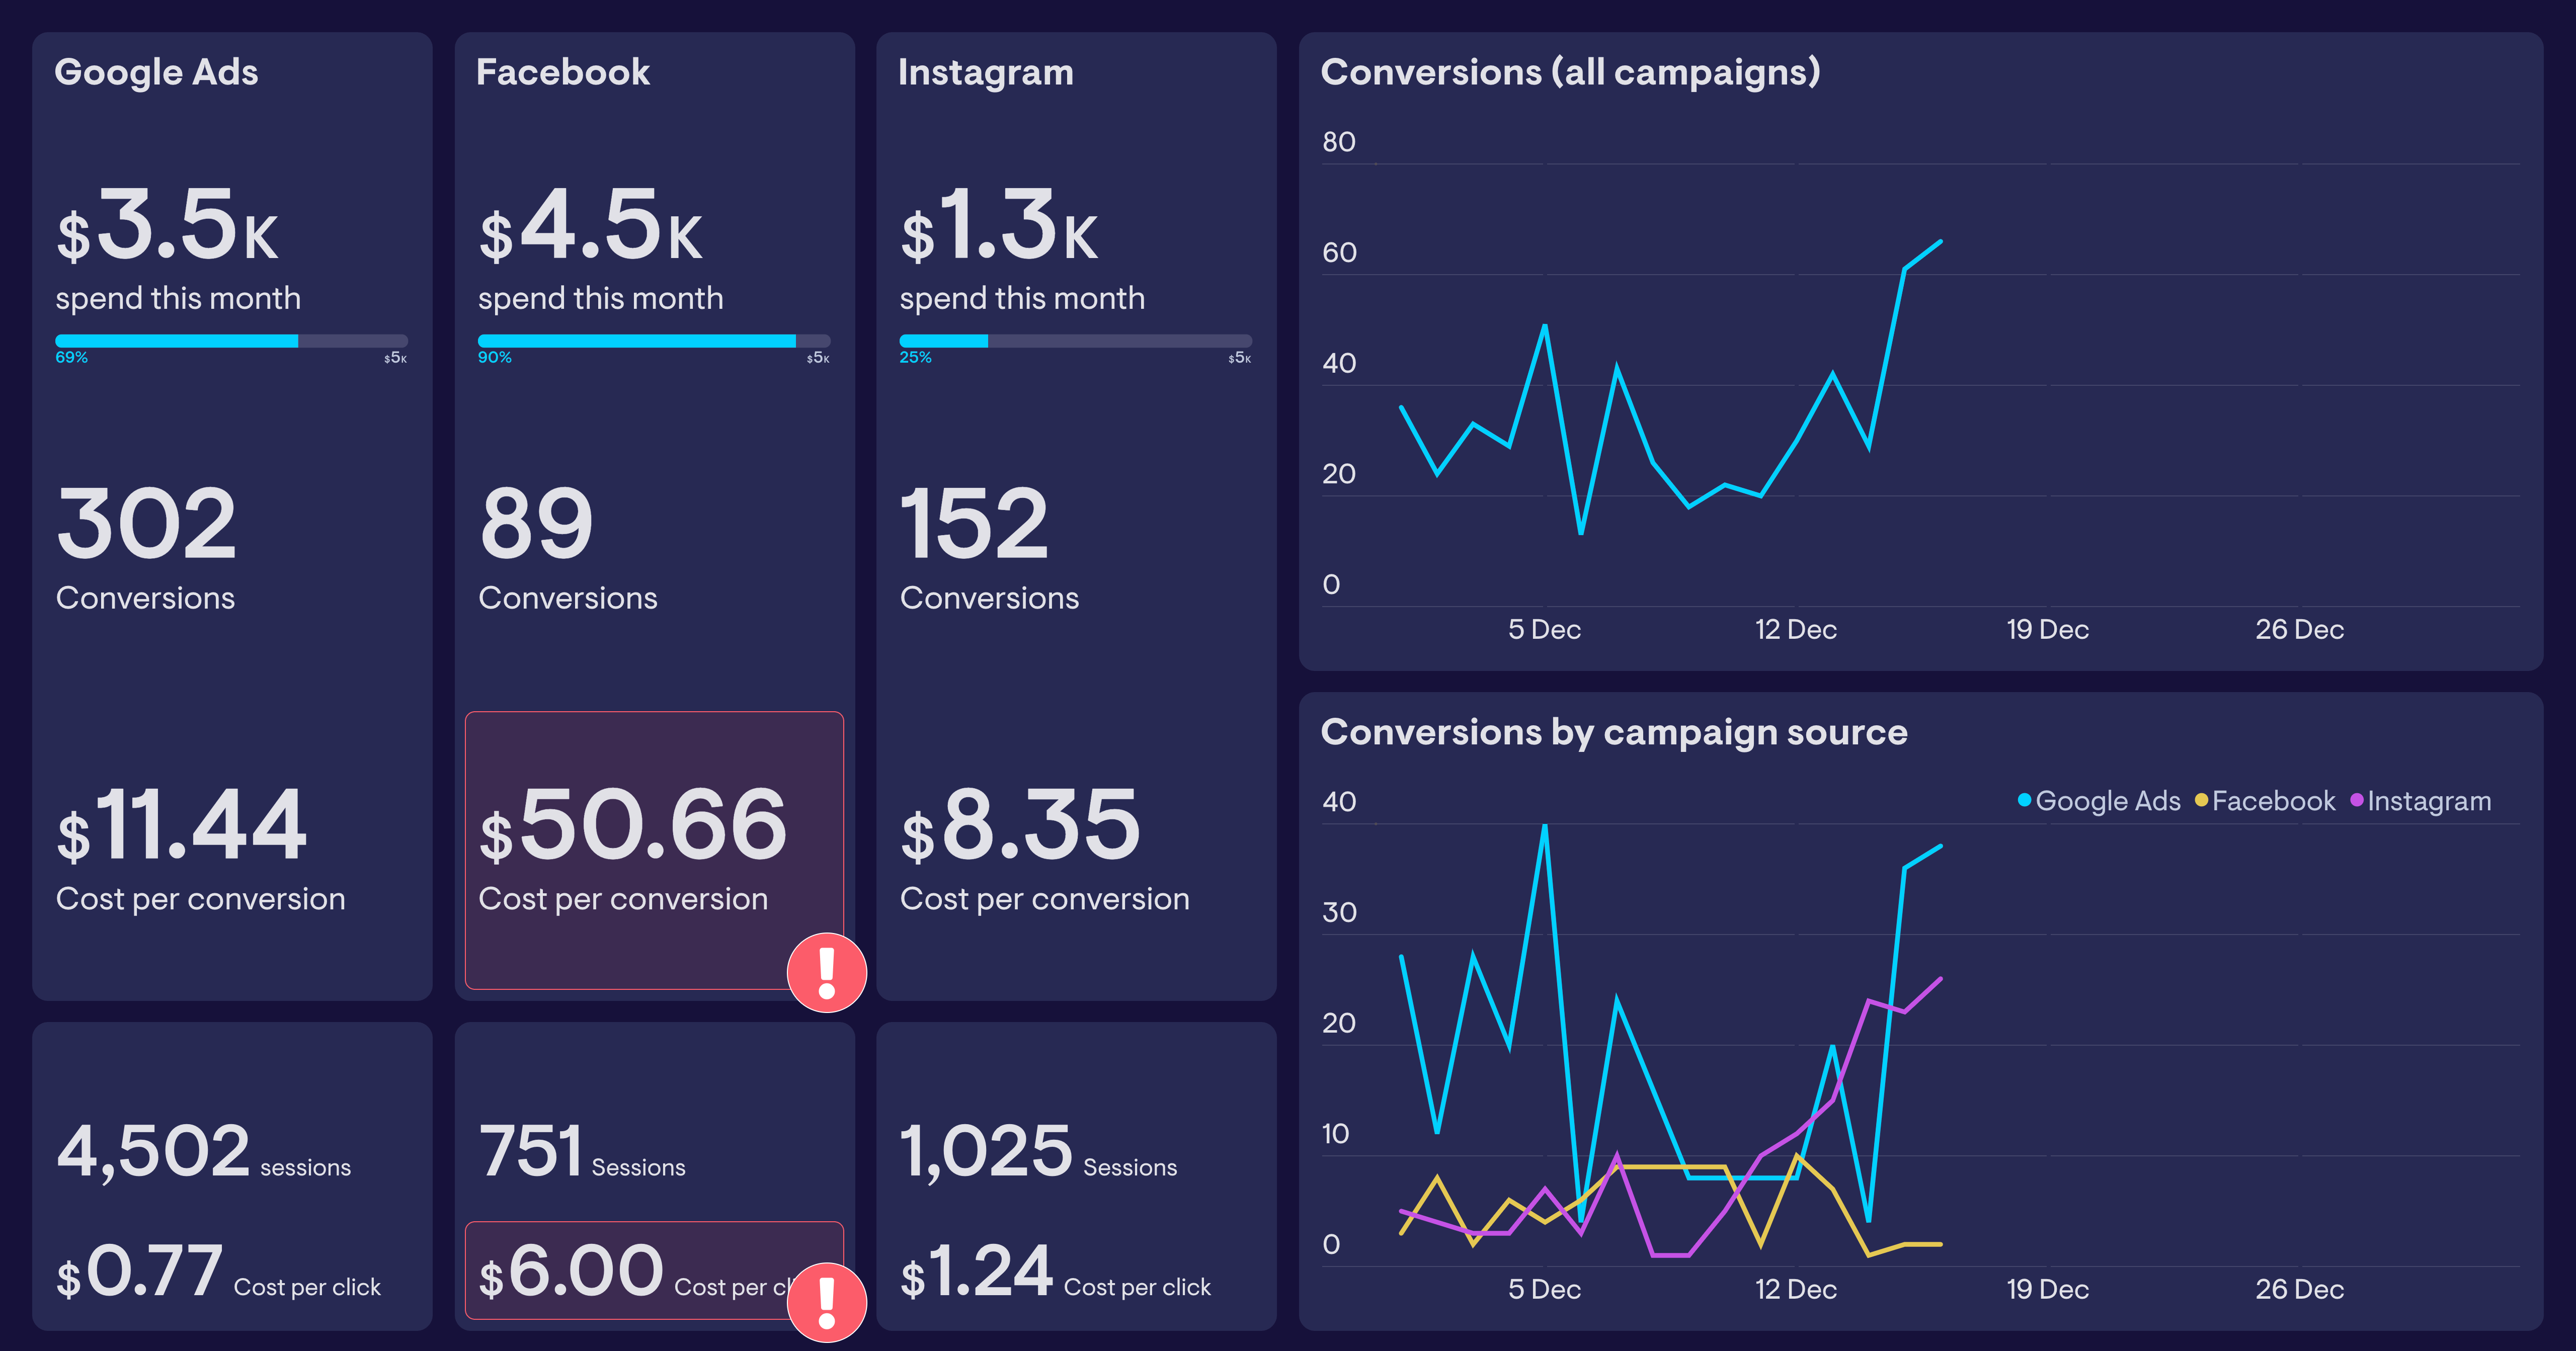Select the Google Ads panel title
The height and width of the screenshot is (1351, 2576).
click(x=156, y=72)
